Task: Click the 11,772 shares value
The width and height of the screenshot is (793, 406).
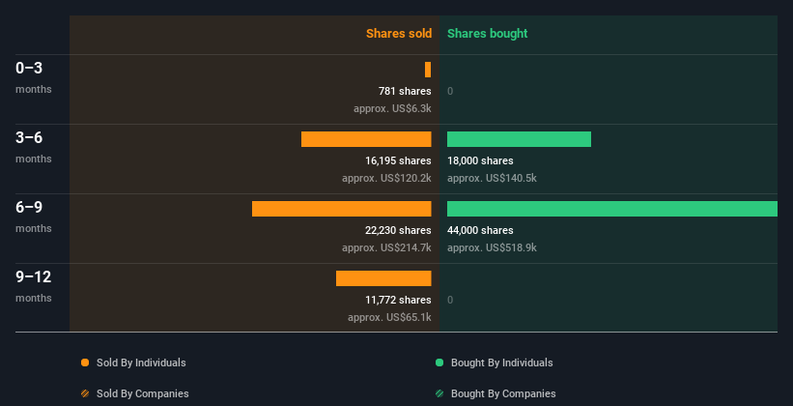Action: 398,300
